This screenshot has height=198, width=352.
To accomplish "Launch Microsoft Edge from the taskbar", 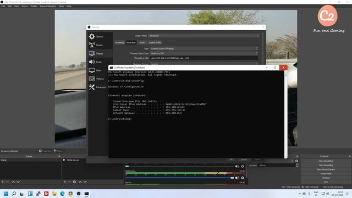I will pos(62,194).
